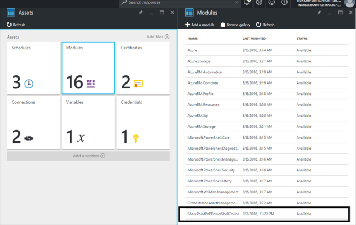Screen dimensions: 356x225
Task: Open the notifications bell icon
Action: (x=248, y=3)
